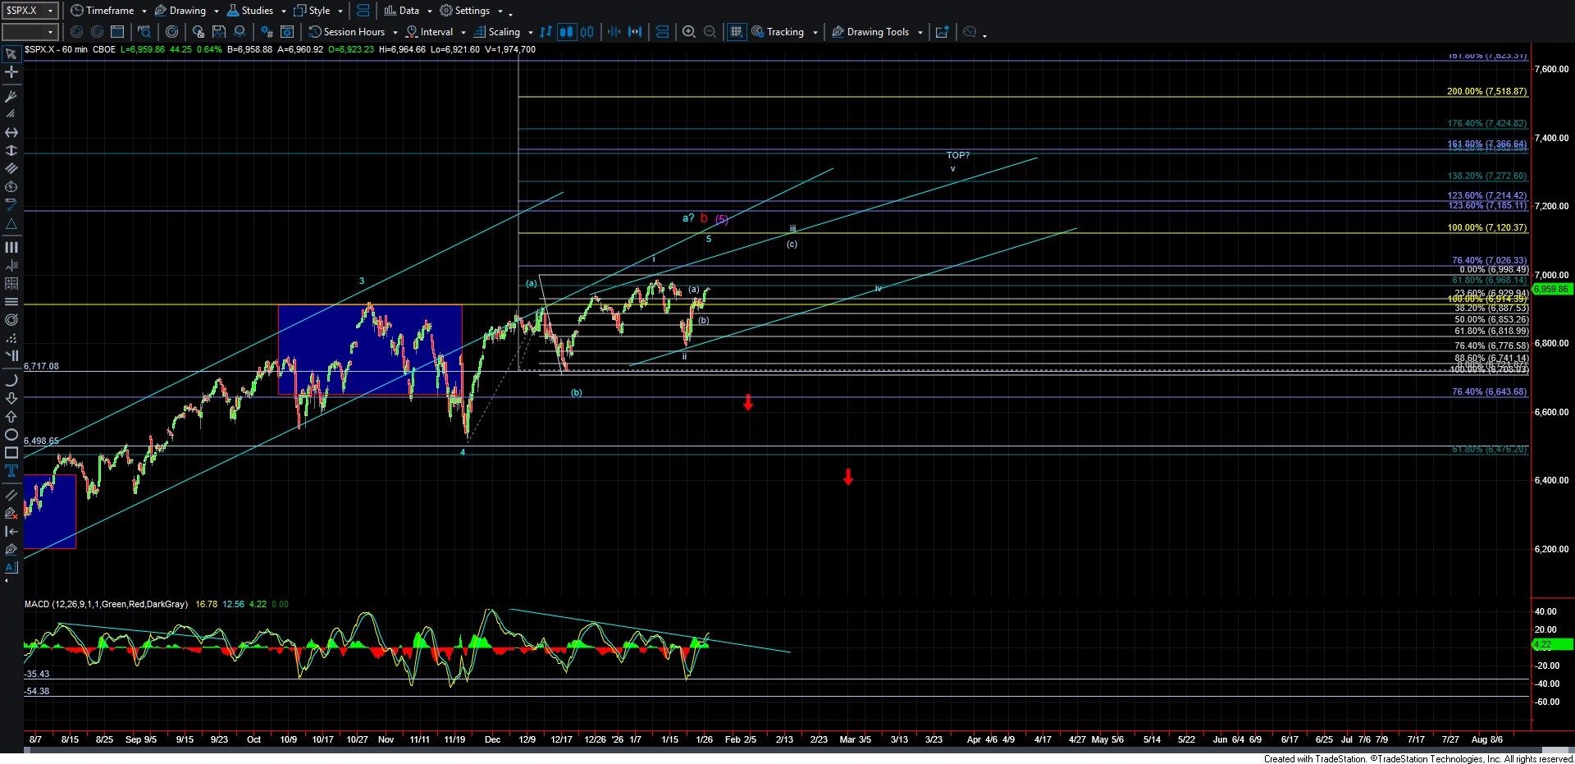The width and height of the screenshot is (1575, 764).
Task: Select the rectangle drawing tool
Action: point(11,452)
